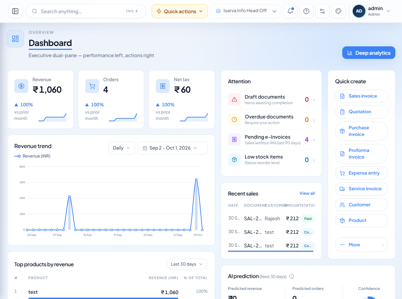Create a Service invoice
The image size is (402, 299).
361,189
